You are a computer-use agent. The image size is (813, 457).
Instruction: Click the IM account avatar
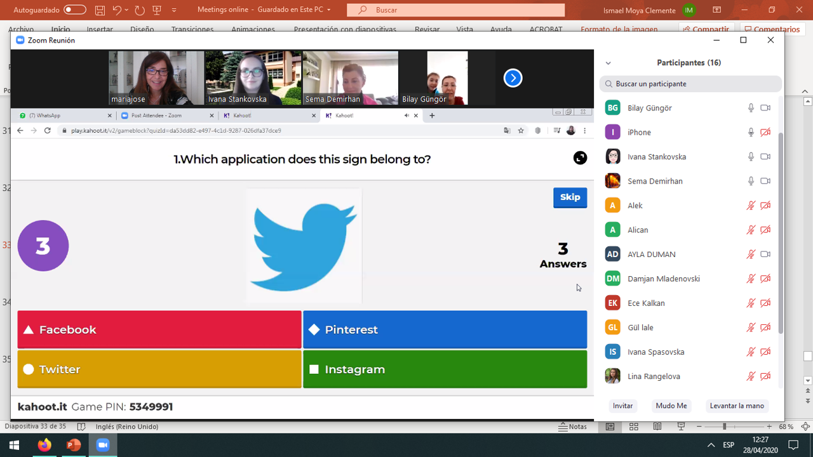coord(689,10)
